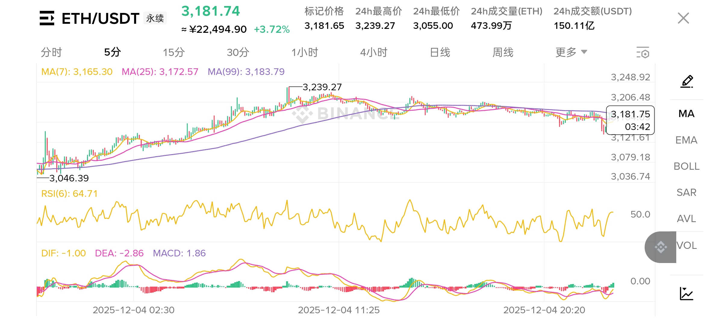Enable the EMA indicator
Image resolution: width=716 pixels, height=325 pixels.
pos(686,140)
